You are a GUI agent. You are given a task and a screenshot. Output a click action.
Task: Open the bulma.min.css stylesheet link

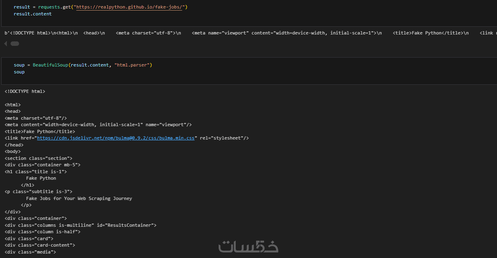116,138
